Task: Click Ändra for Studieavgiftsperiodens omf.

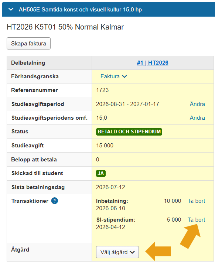Action: click(x=197, y=118)
